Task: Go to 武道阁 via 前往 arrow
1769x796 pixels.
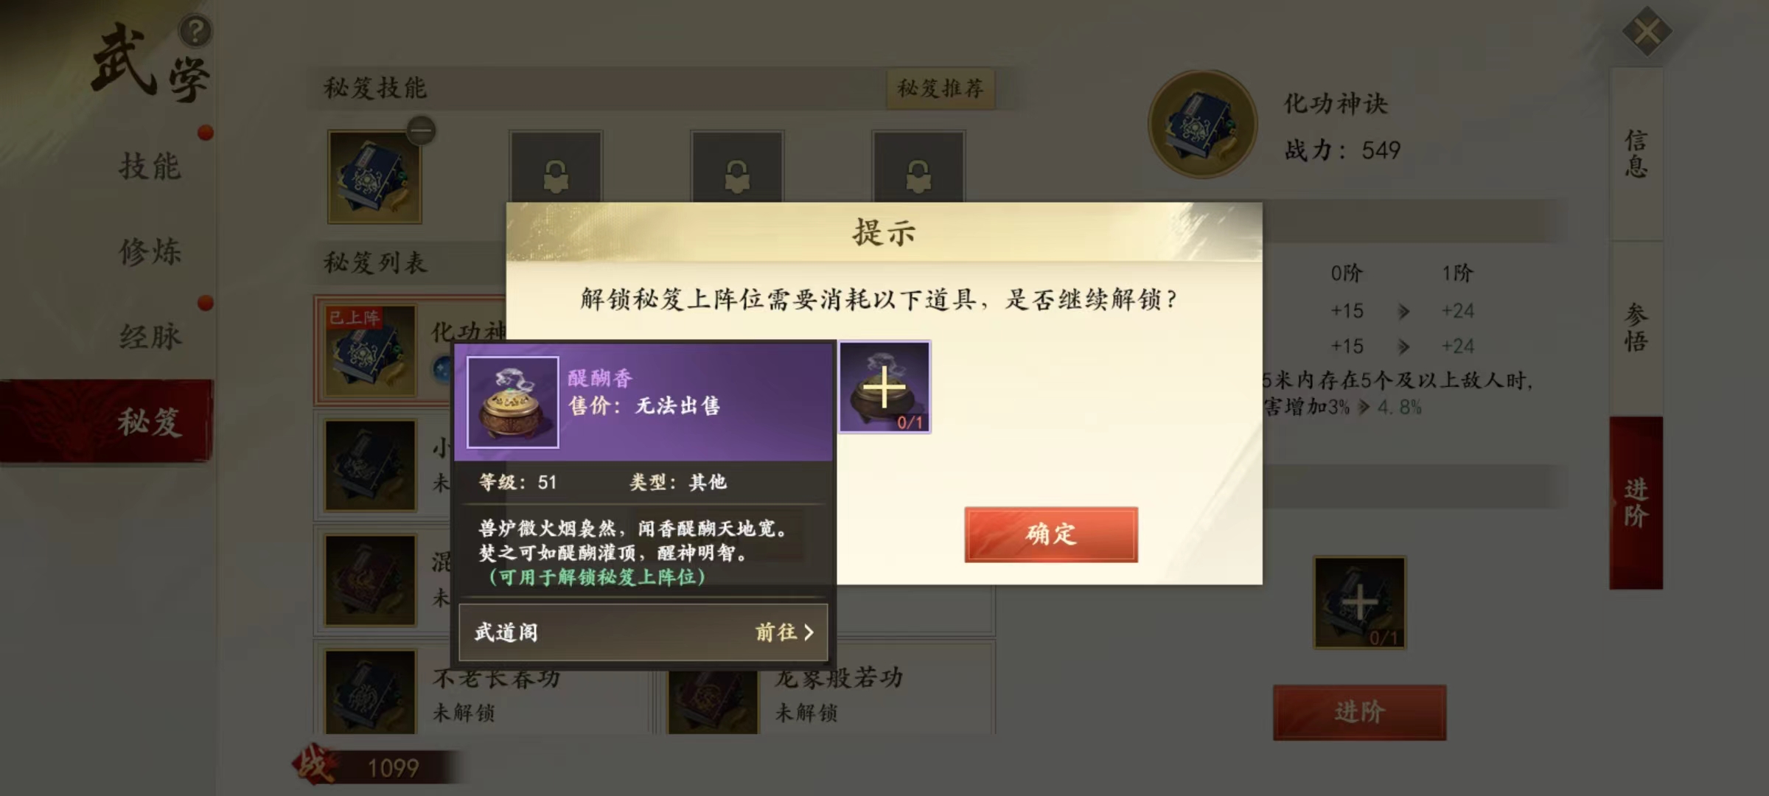Action: (x=784, y=632)
